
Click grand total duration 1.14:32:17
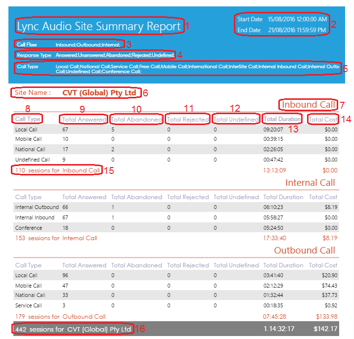[x=279, y=329]
